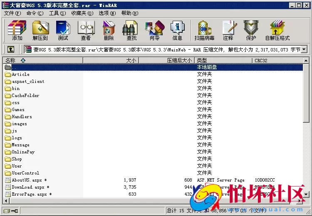Select the Article folder icon

pyautogui.click(x=8, y=74)
